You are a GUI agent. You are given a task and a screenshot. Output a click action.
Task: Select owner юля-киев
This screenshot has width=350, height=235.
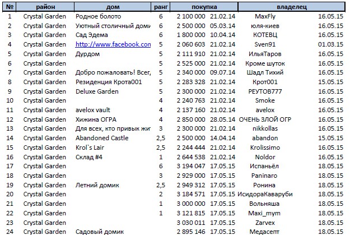tap(265, 26)
